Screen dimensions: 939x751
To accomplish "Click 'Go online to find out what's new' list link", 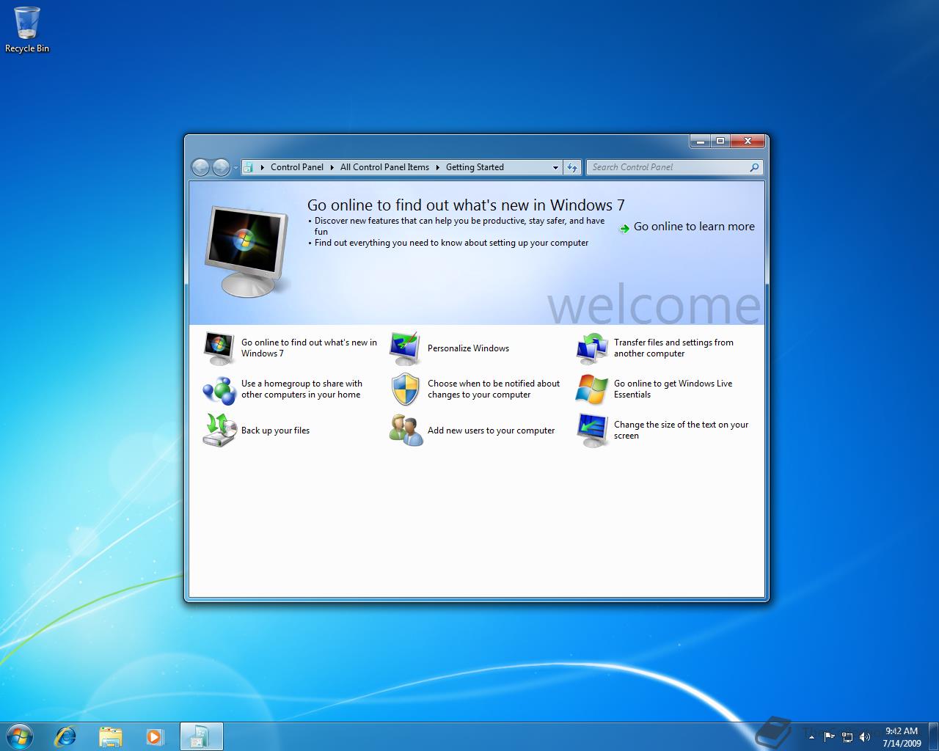I will 309,348.
